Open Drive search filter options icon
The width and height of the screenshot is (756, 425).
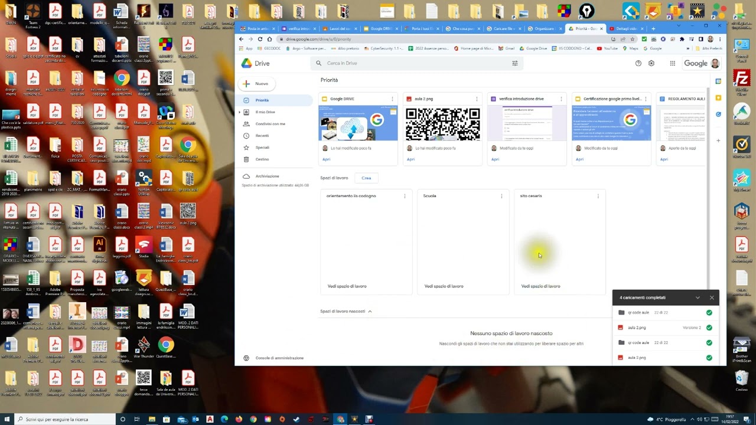point(514,63)
